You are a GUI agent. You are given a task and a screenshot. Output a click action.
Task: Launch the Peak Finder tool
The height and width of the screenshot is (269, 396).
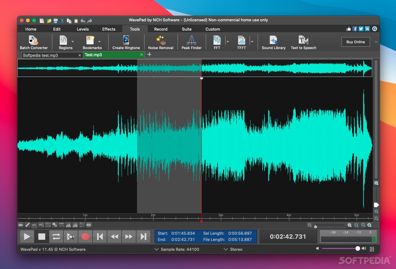tap(192, 42)
